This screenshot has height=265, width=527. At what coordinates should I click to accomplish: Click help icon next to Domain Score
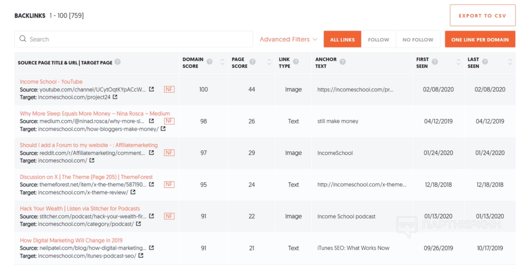pyautogui.click(x=209, y=62)
